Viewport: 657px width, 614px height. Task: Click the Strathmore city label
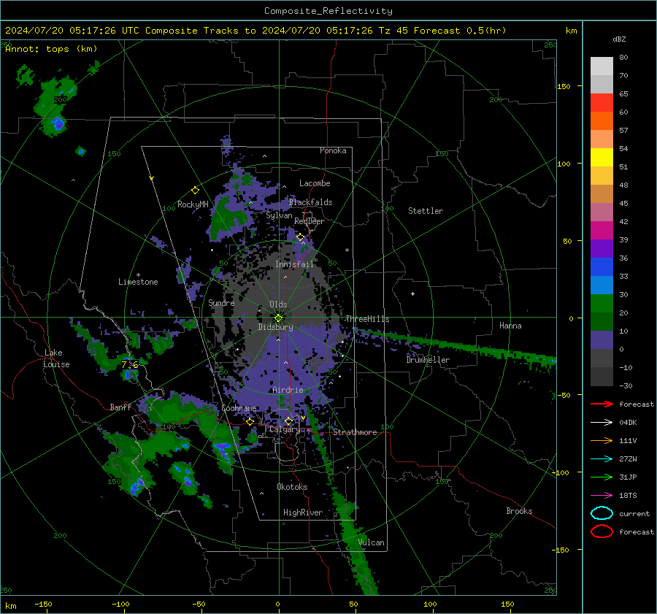pyautogui.click(x=355, y=432)
